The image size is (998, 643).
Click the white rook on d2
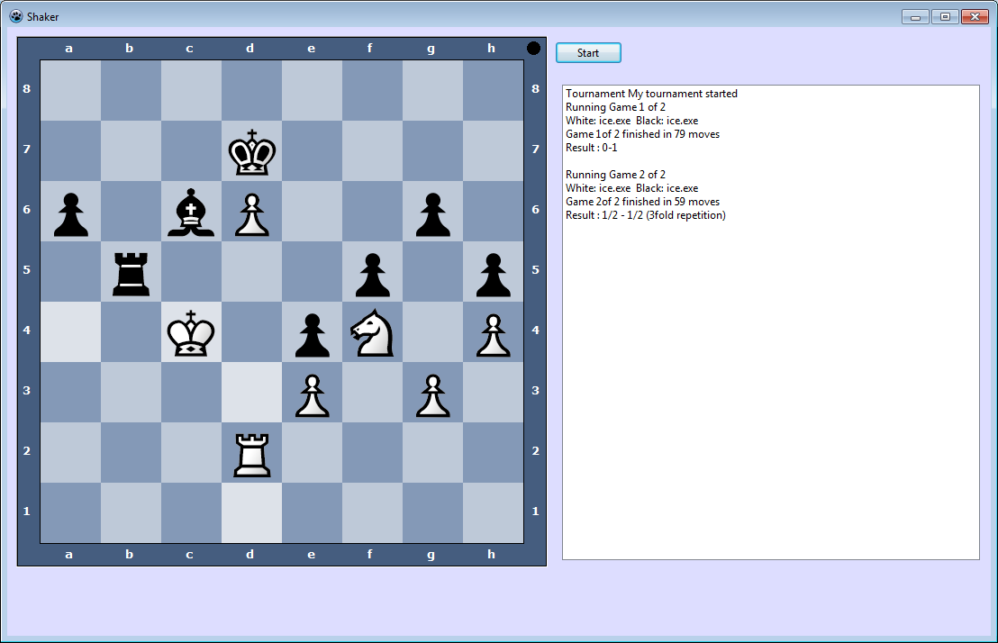pyautogui.click(x=251, y=455)
